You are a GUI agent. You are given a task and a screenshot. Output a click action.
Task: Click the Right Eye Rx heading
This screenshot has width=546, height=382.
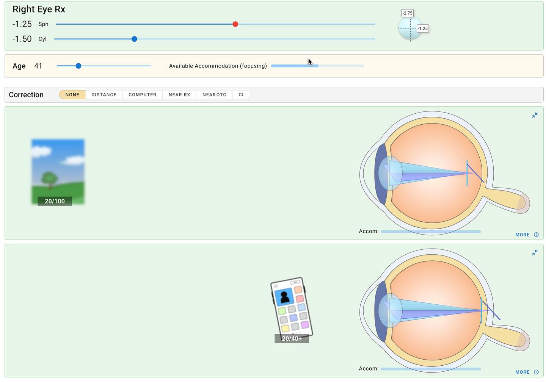point(39,9)
